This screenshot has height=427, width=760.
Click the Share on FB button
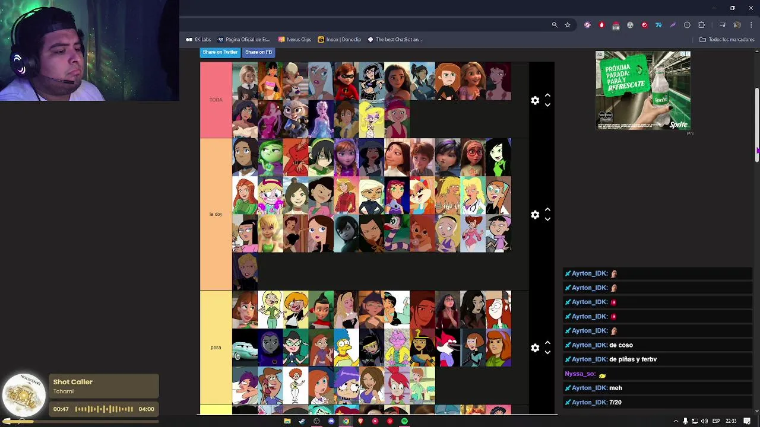pyautogui.click(x=258, y=52)
